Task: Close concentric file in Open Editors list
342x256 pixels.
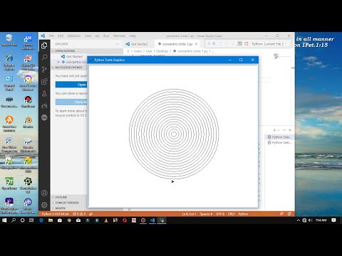Action: [58, 62]
